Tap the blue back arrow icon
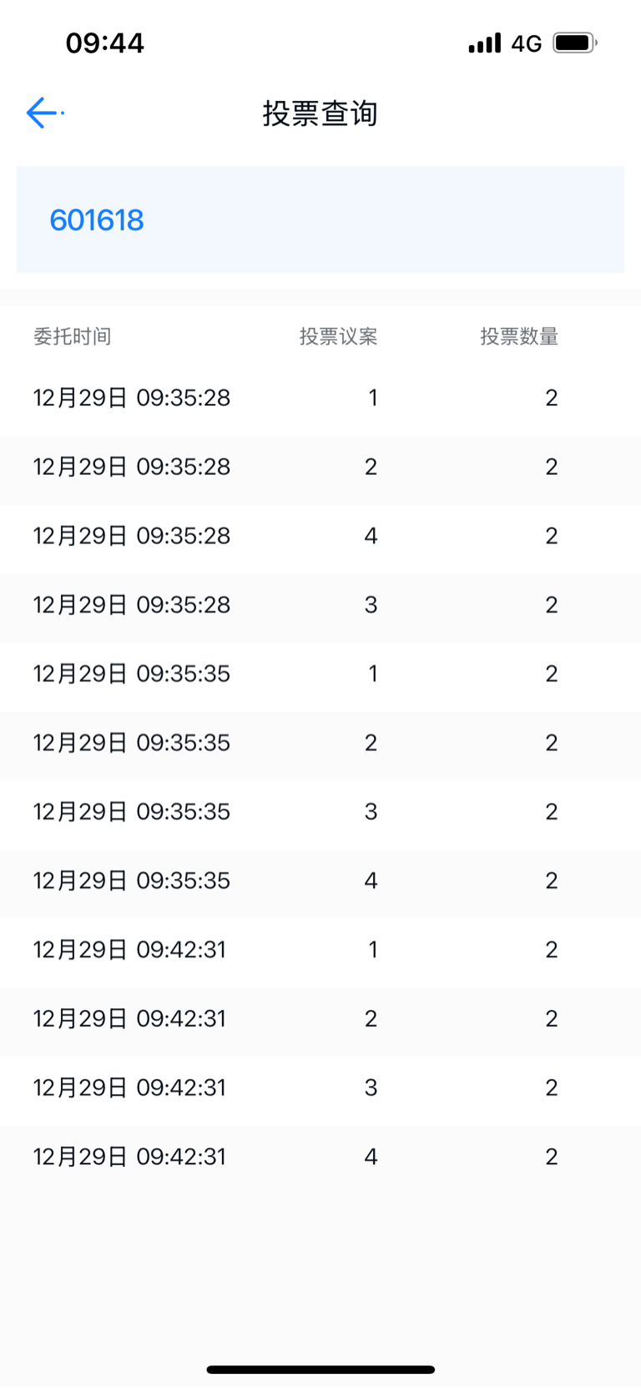Image resolution: width=641 pixels, height=1388 pixels. [42, 113]
